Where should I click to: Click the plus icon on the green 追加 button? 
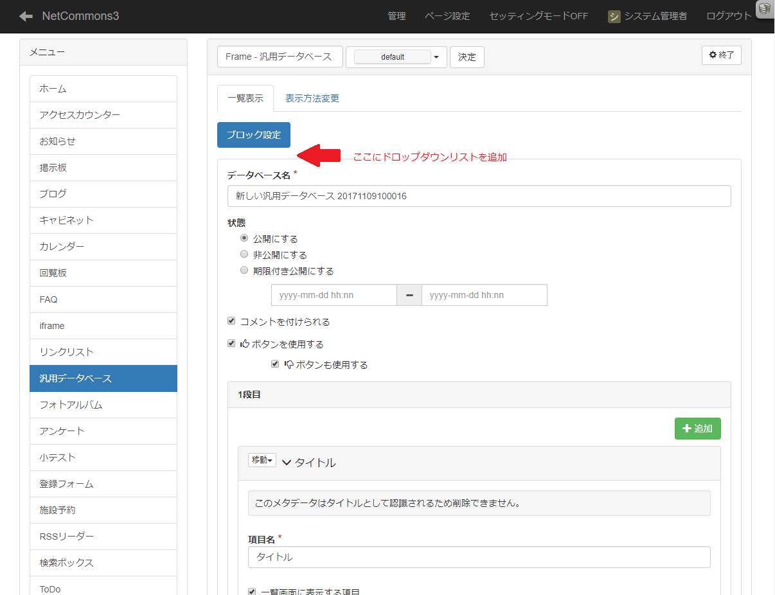coord(685,428)
